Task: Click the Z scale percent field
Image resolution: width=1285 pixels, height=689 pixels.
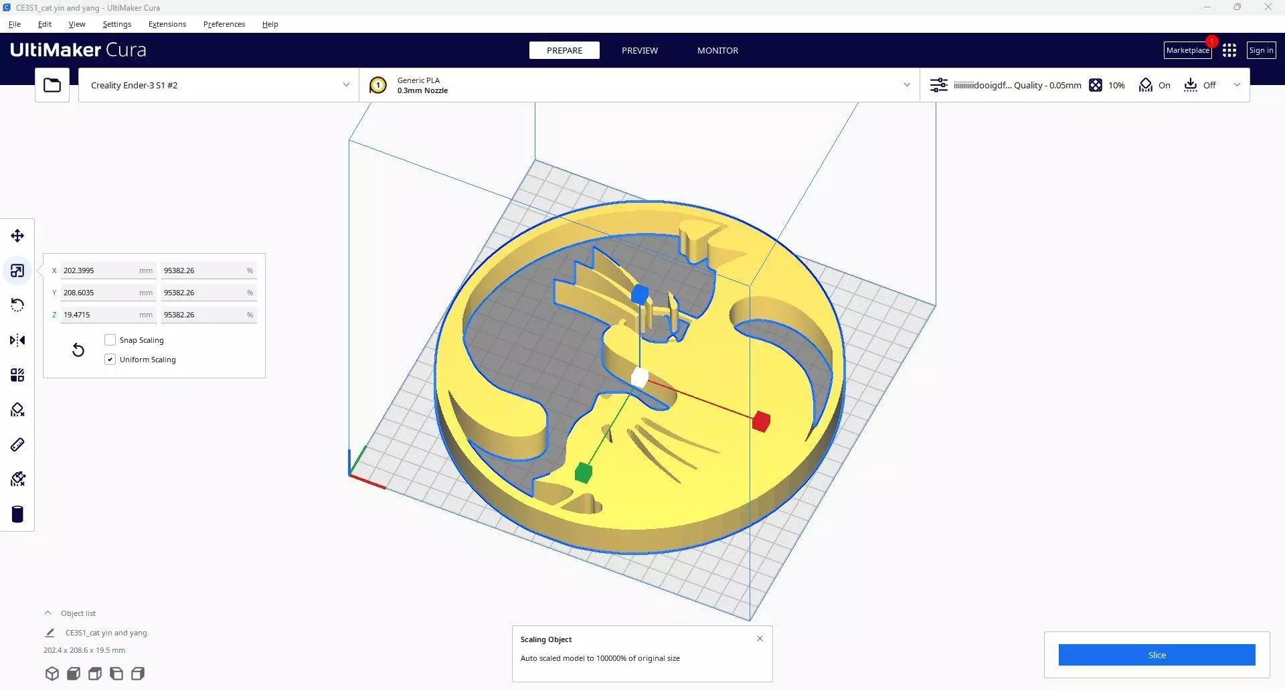Action: click(208, 315)
